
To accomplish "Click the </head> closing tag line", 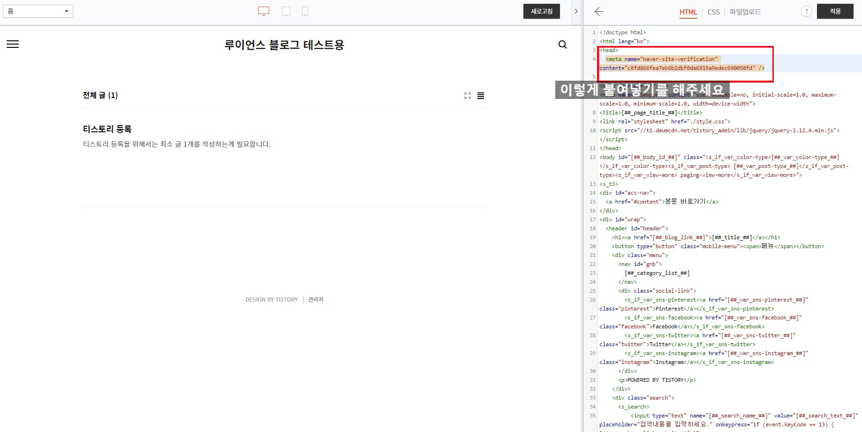I will point(610,148).
